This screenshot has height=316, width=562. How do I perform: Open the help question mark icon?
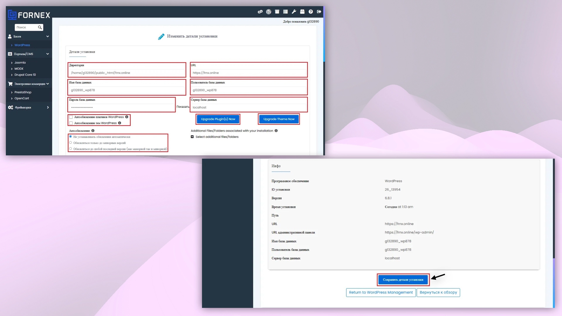[311, 12]
